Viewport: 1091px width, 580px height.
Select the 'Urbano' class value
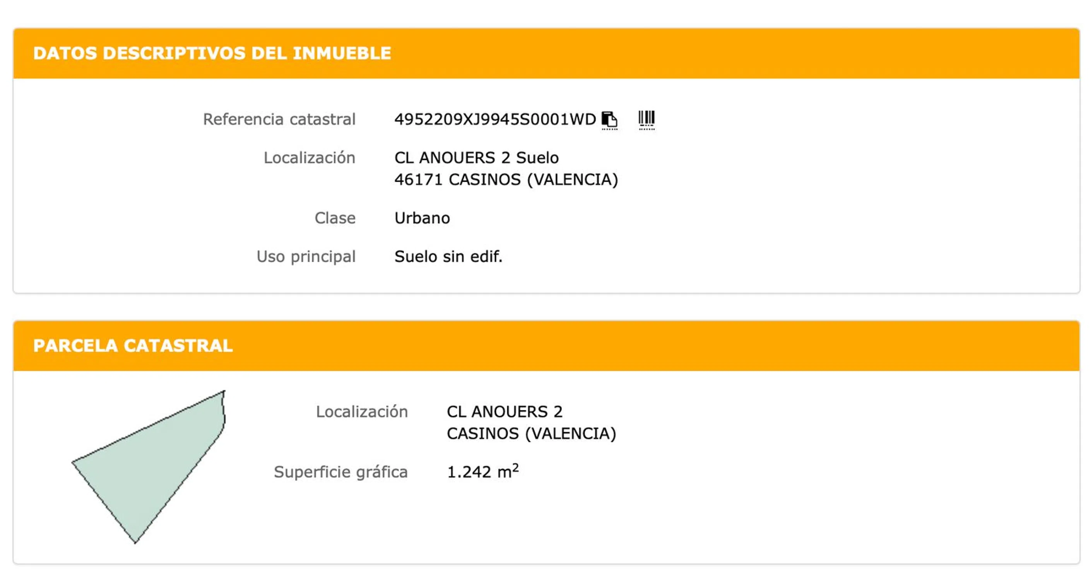click(x=422, y=218)
